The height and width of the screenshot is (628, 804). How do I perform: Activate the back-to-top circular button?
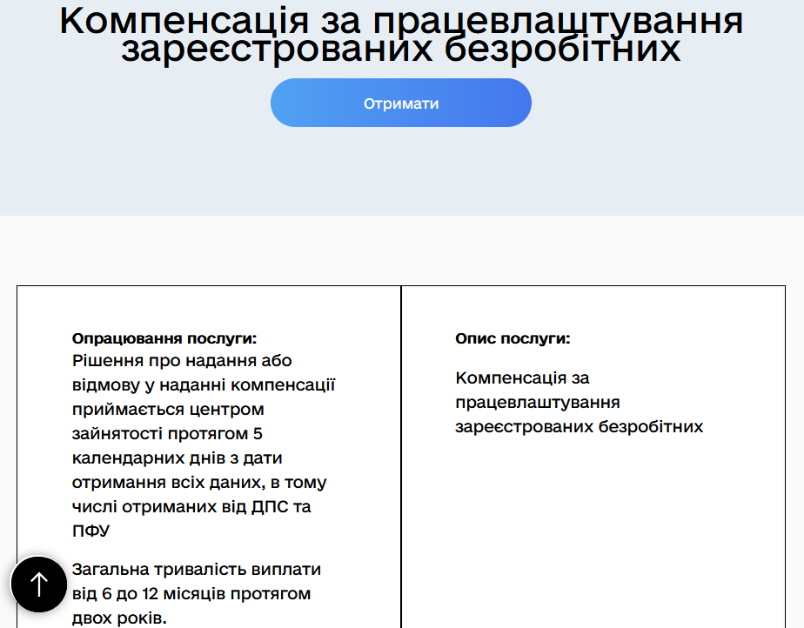[39, 585]
